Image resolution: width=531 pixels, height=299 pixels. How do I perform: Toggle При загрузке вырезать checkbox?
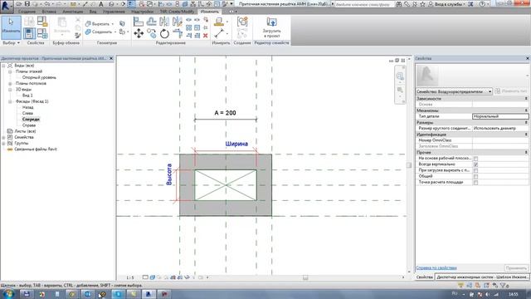click(475, 170)
